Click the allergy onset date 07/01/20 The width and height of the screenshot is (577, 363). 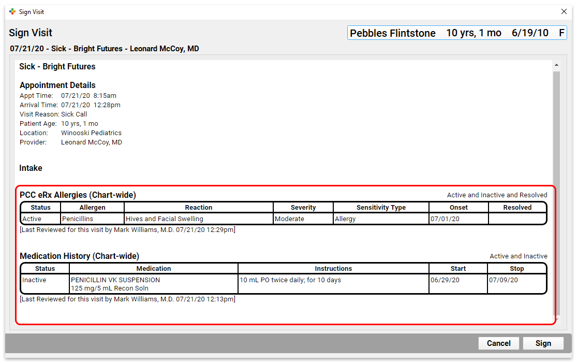point(458,219)
